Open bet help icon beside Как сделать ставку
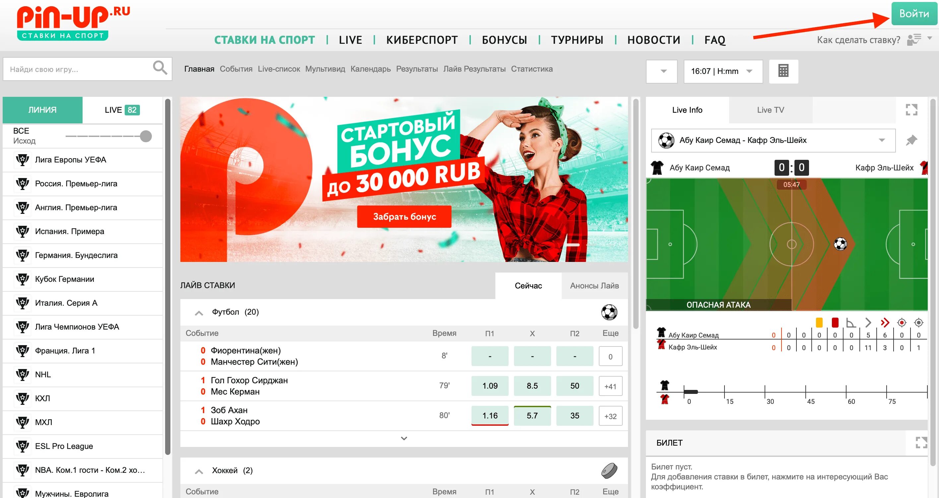The width and height of the screenshot is (939, 498). 914,39
